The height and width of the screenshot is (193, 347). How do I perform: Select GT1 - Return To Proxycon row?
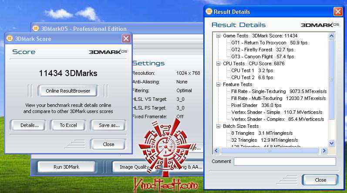click(x=270, y=43)
